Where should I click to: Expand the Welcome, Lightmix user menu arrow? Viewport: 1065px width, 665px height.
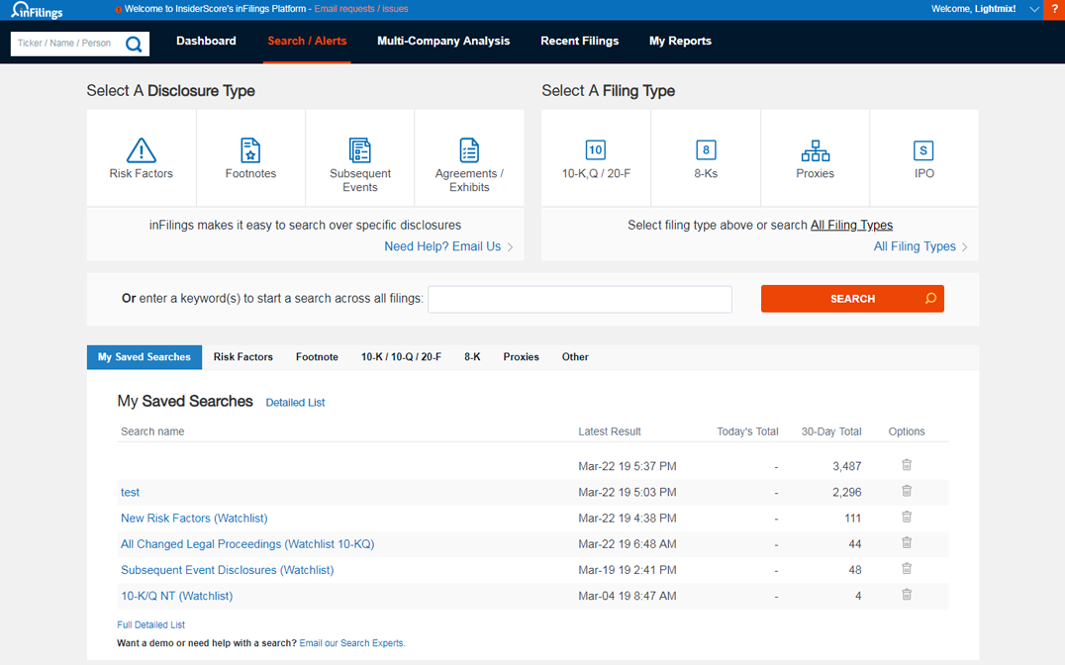1033,10
